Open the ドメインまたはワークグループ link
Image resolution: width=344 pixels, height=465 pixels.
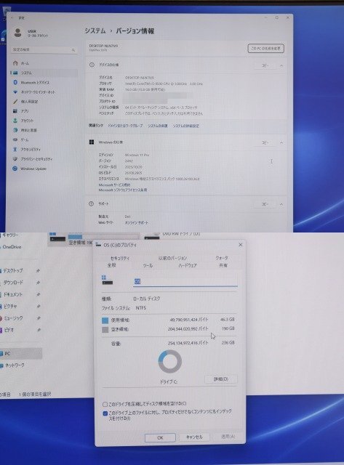[x=125, y=126]
